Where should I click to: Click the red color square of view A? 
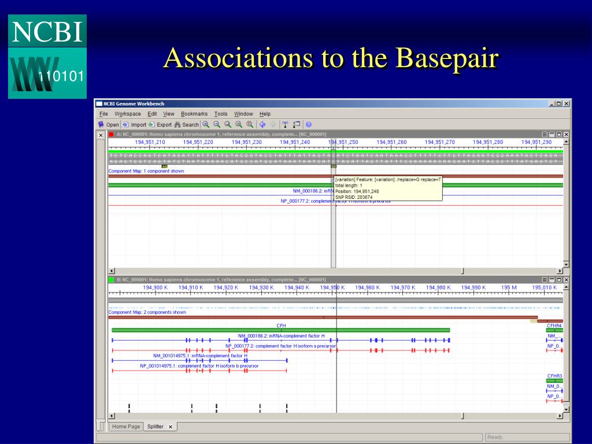click(x=111, y=134)
